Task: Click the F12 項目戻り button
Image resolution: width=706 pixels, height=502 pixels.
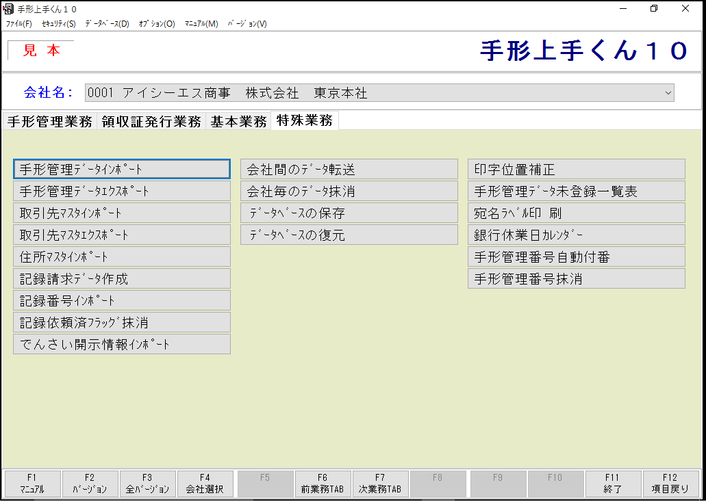Action: (671, 484)
